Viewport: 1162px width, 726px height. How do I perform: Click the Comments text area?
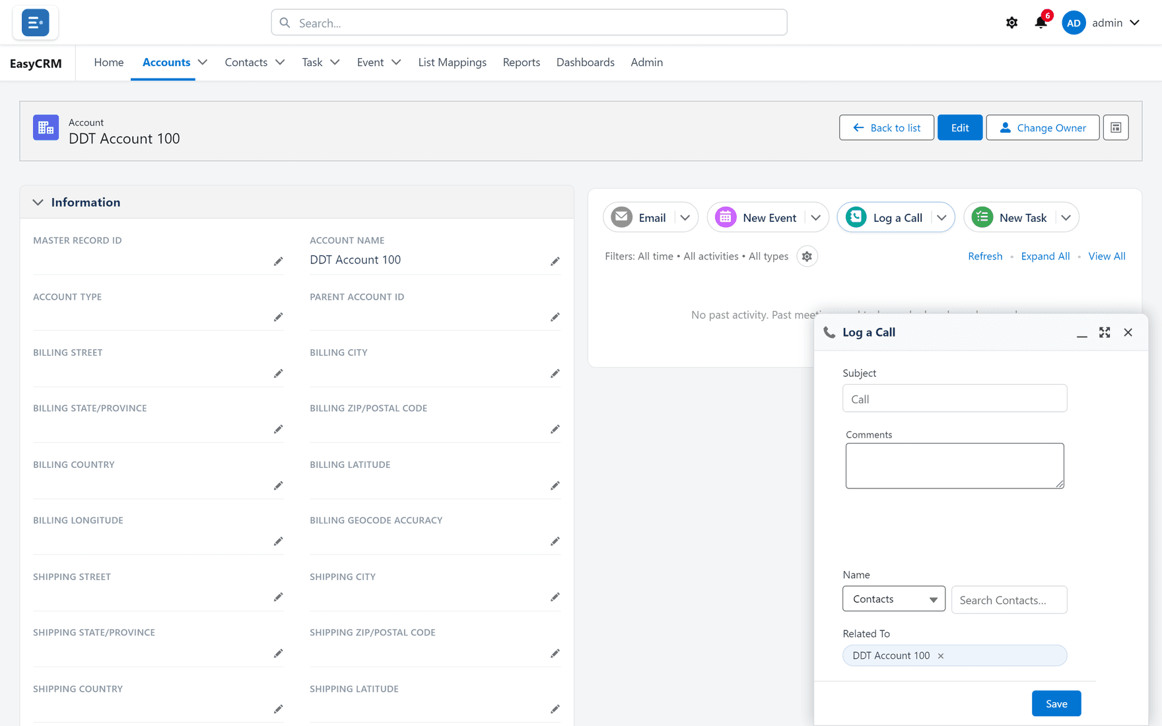955,466
